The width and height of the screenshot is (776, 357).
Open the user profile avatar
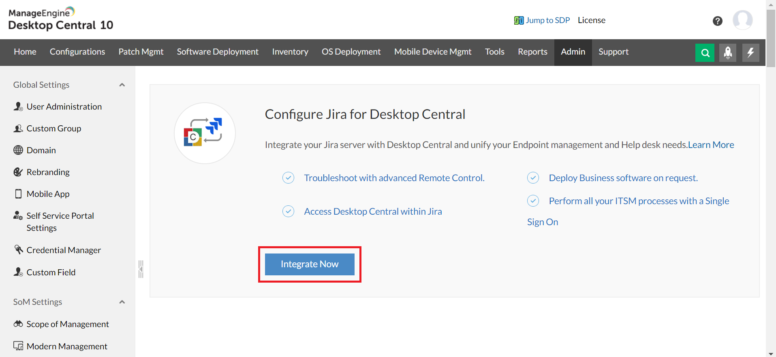(x=743, y=20)
